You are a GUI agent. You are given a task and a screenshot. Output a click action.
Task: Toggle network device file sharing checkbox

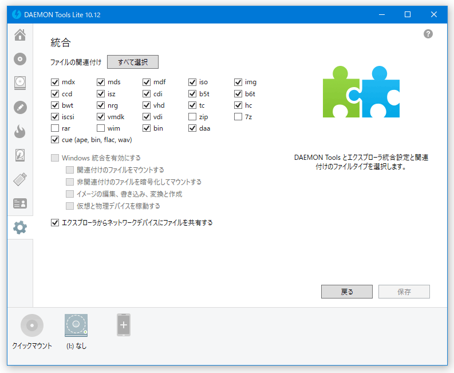(x=55, y=222)
